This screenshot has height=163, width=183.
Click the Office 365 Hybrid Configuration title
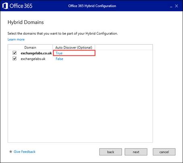click(x=92, y=6)
